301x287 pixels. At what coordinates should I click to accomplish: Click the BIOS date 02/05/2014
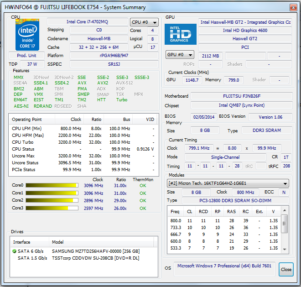[204, 117]
